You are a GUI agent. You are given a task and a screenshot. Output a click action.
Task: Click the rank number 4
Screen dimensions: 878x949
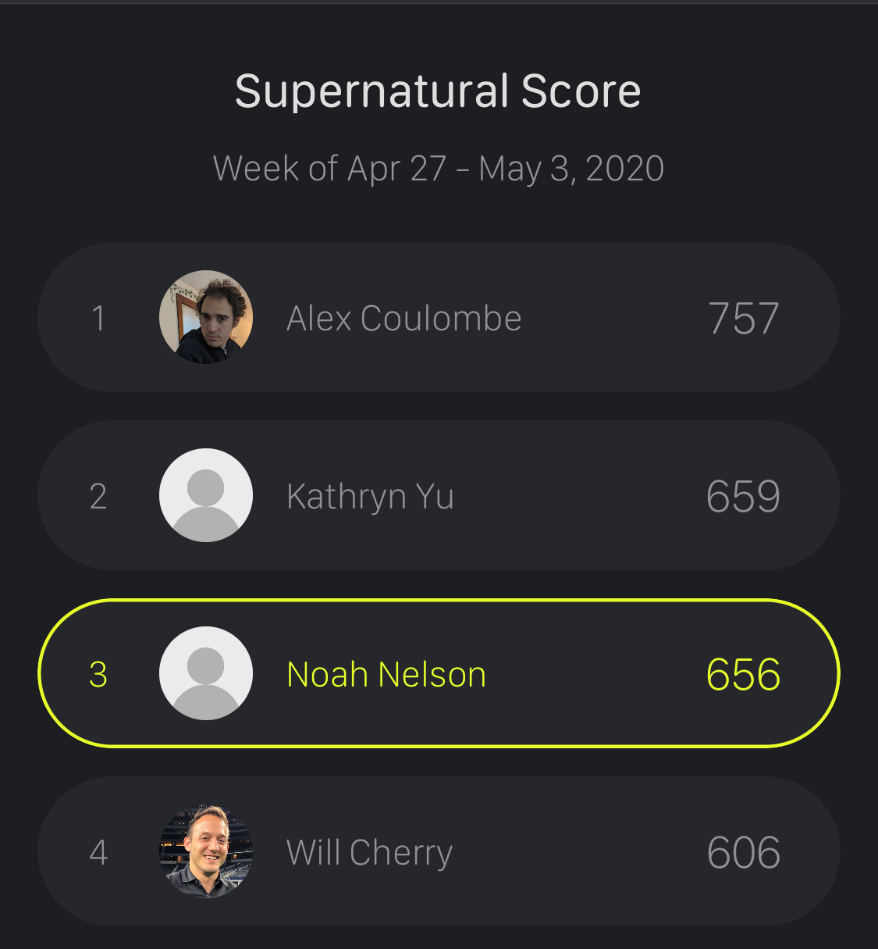[x=98, y=853]
